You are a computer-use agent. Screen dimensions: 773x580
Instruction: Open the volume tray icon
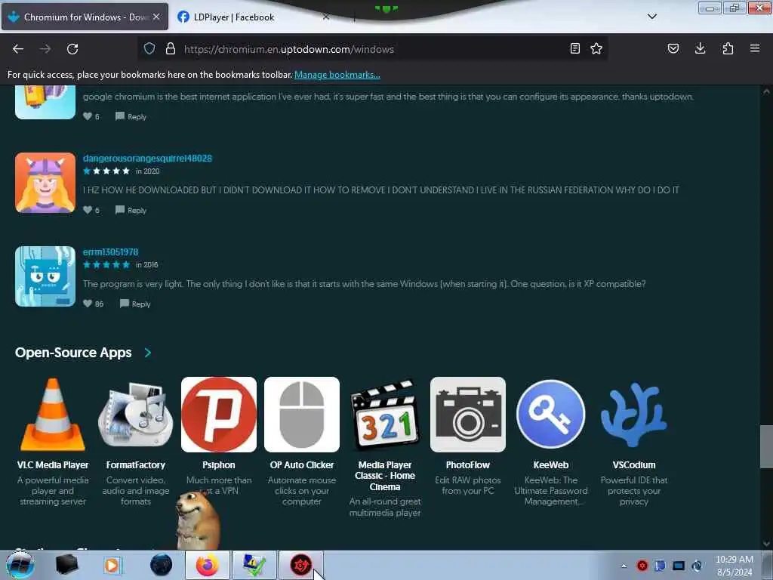[697, 566]
